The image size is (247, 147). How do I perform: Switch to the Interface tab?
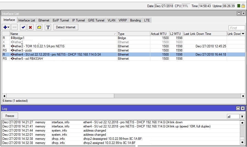click(x=9, y=20)
